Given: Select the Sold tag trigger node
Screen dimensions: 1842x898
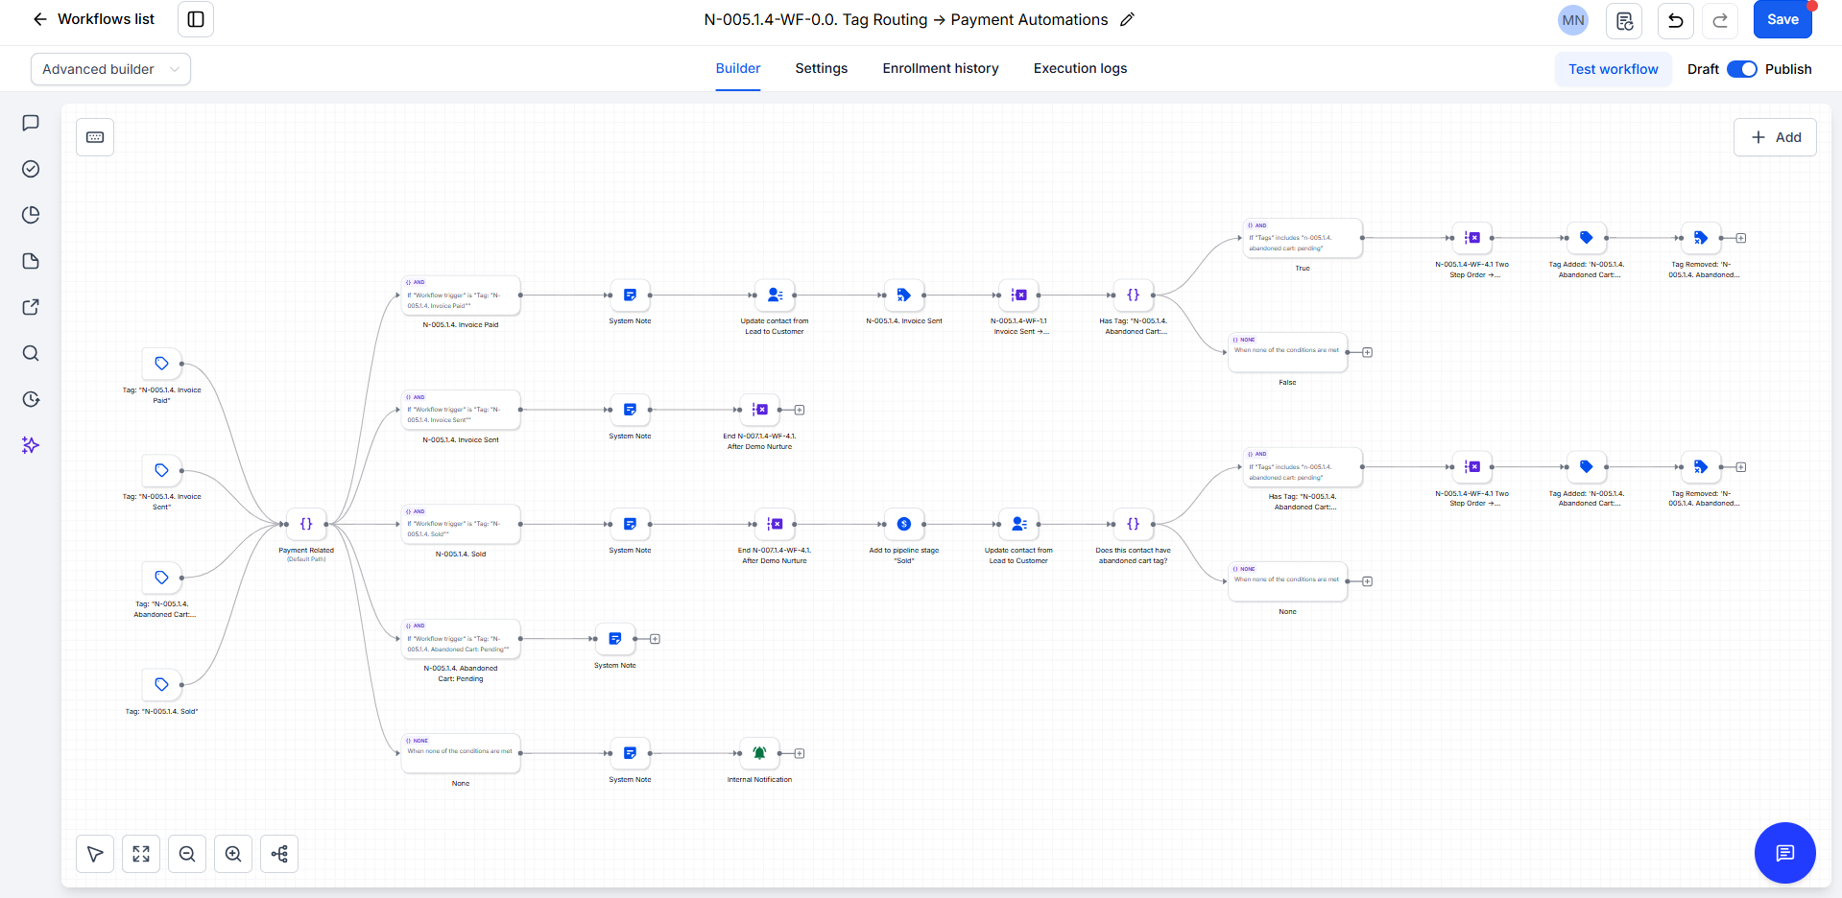Looking at the screenshot, I should tap(161, 684).
